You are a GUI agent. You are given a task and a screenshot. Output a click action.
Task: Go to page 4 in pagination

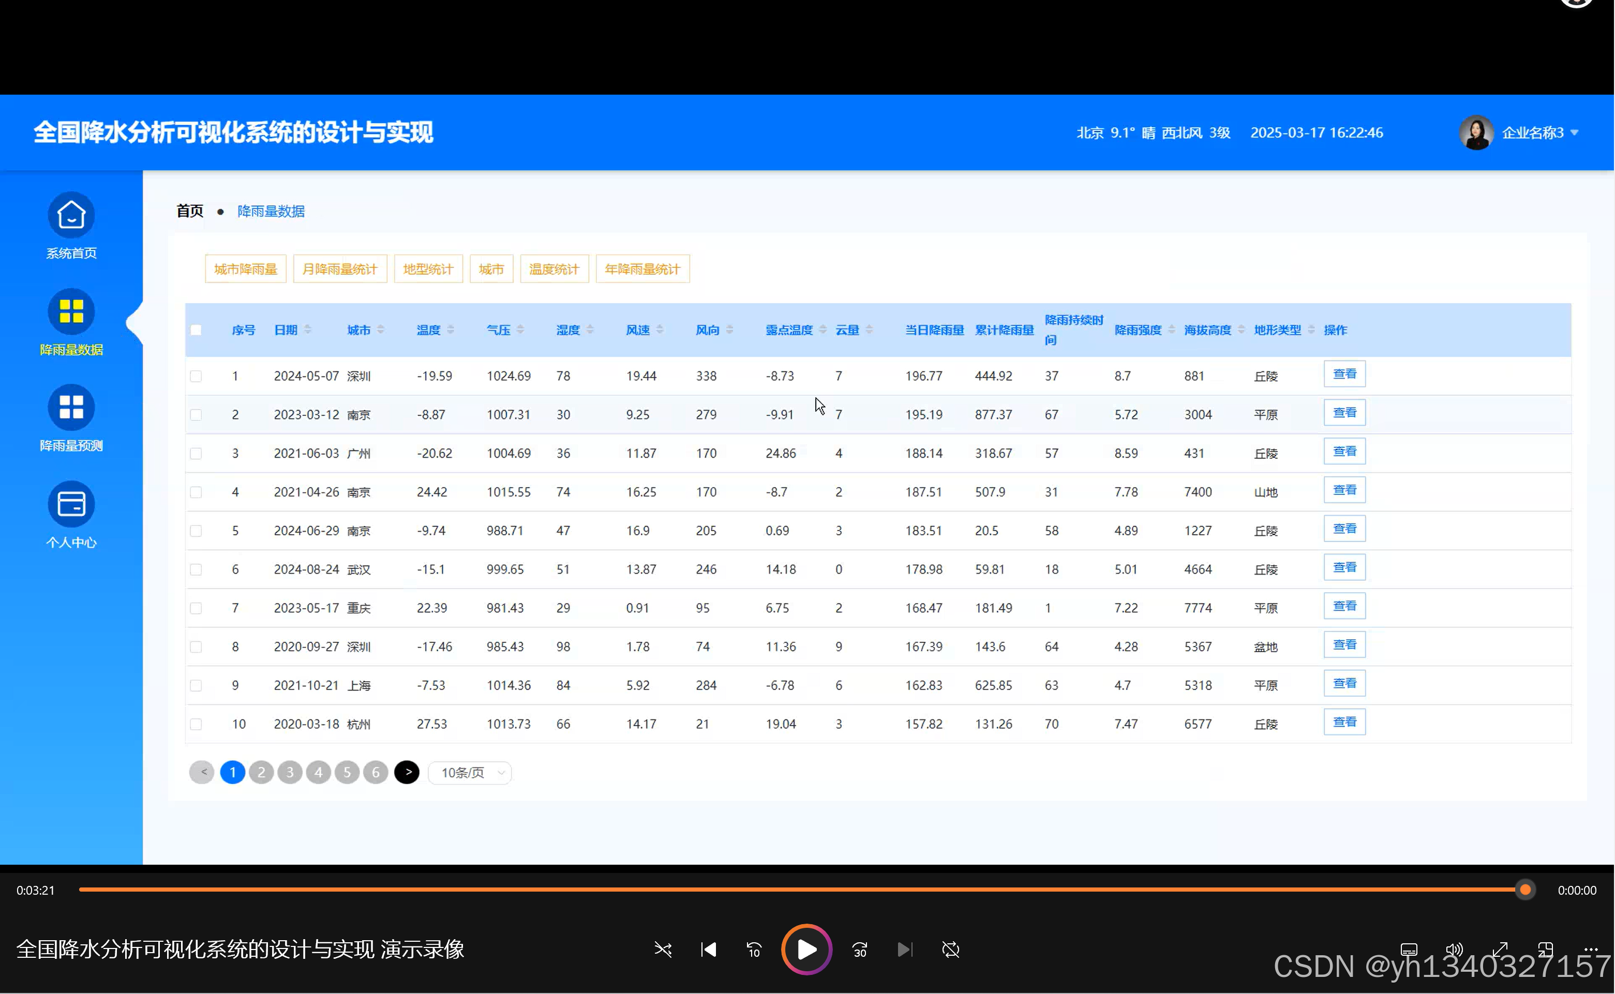coord(318,773)
